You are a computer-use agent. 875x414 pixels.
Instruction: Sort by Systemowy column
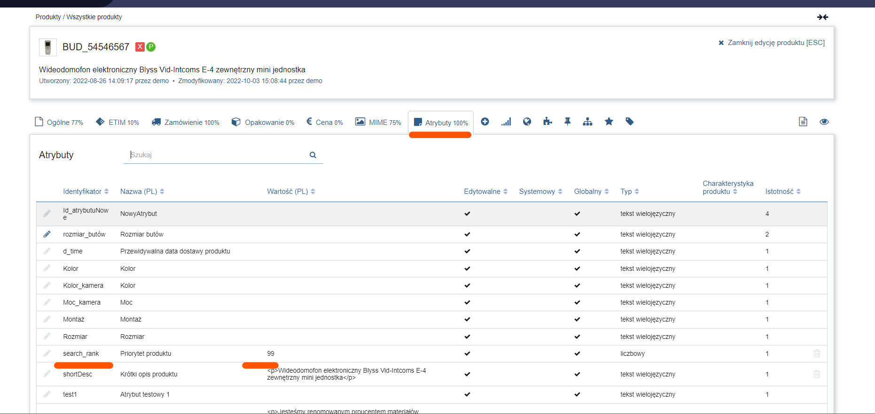coord(541,192)
